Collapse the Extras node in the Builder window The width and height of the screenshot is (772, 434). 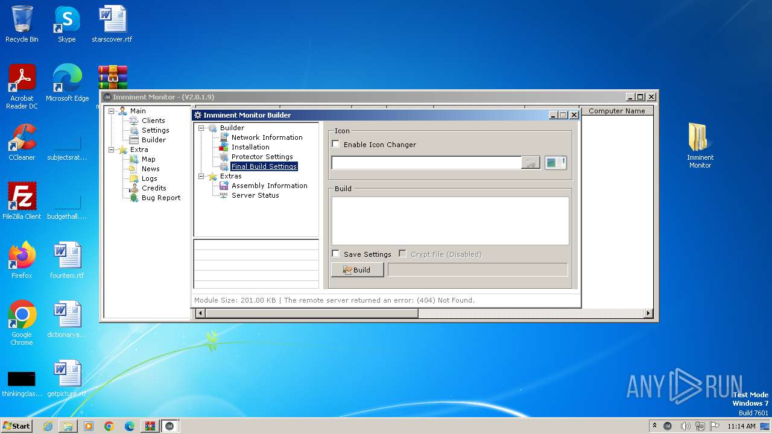coord(201,176)
